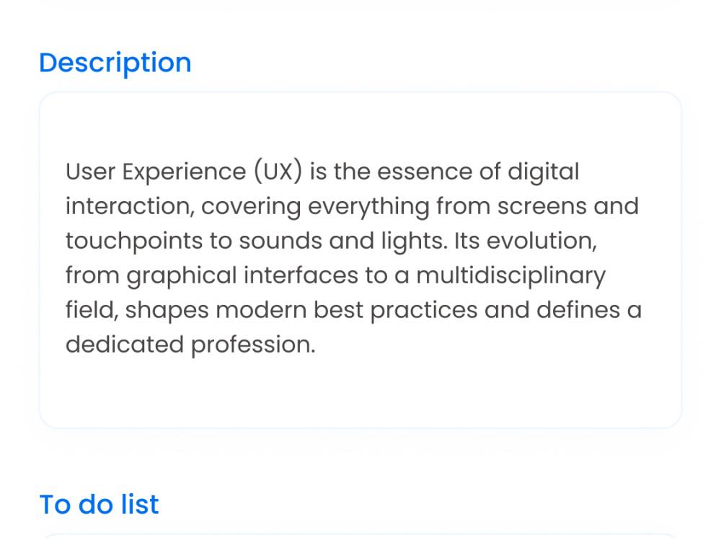Click the word "field," in the fifth line
Image resolution: width=721 pixels, height=540 pixels.
click(92, 309)
